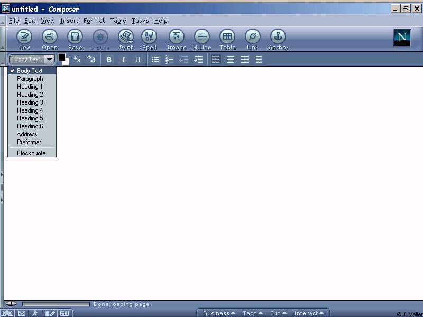Open Navigator from the component bar
Image resolution: width=423 pixels, height=317 pixels.
pos(7,313)
